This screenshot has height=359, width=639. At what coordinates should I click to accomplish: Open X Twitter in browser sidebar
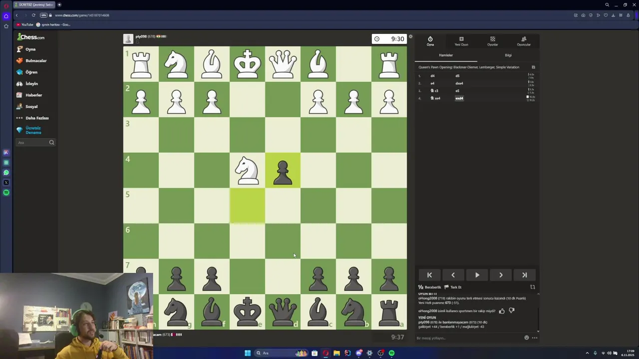click(6, 182)
